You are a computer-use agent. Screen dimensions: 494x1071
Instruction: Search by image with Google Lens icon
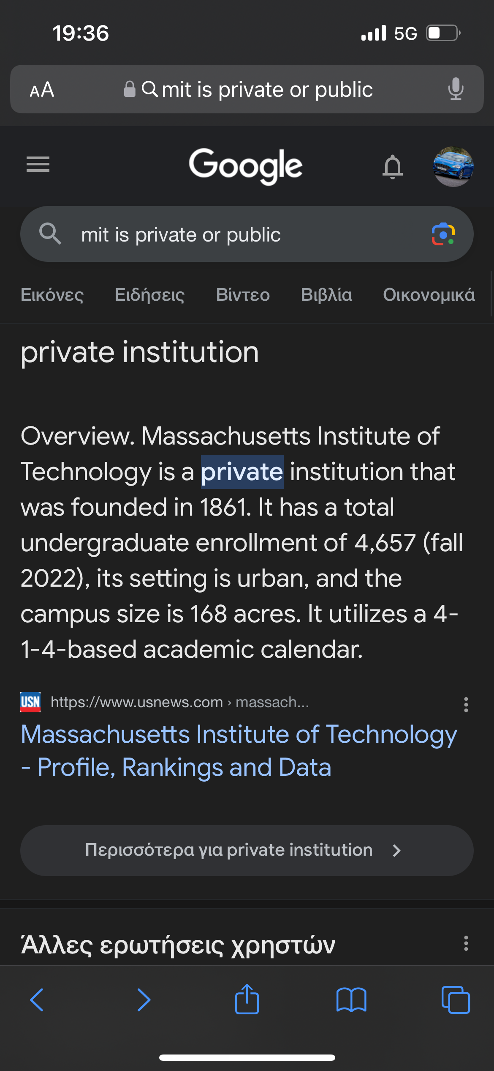pos(442,234)
